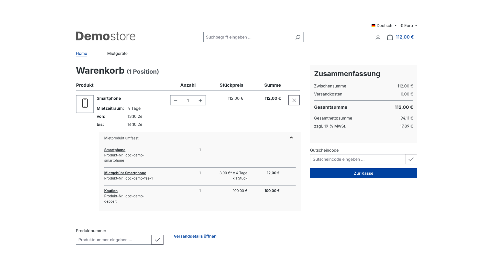Click the rental end date 16.10.26
493x277 pixels.
[135, 124]
